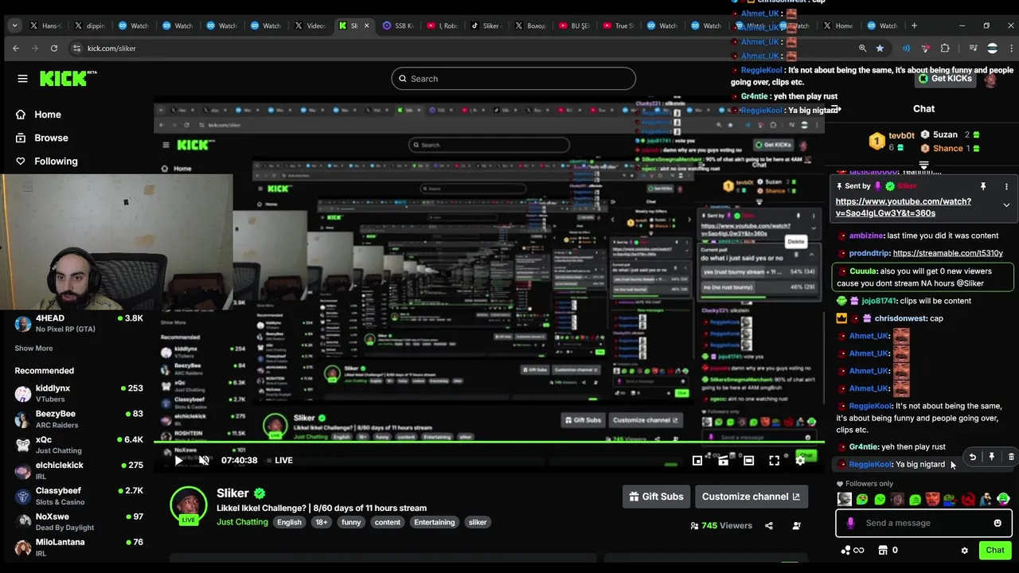This screenshot has width=1019, height=573.
Task: Toggle theater mode in player
Action: click(x=748, y=460)
